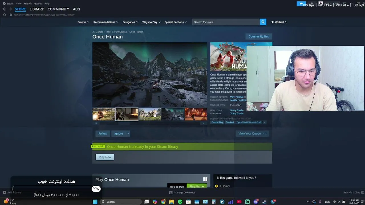Select the fourth thumbnail with snowy mountain
Image resolution: width=365 pixels, height=205 pixels.
coord(173,114)
